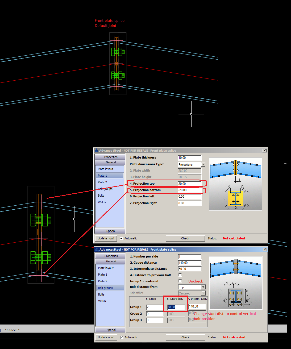The image size is (291, 349).
Task: Click 'Not calculated' status in lower dialog
Action: click(234, 337)
